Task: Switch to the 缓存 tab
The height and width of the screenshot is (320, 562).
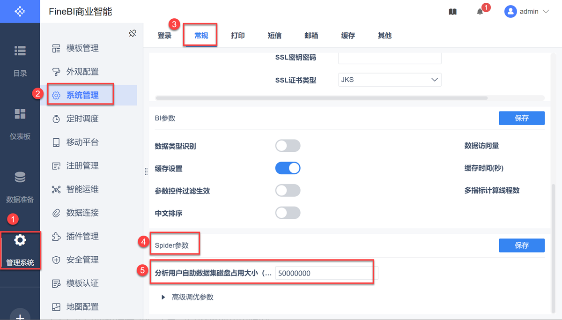Action: [348, 35]
